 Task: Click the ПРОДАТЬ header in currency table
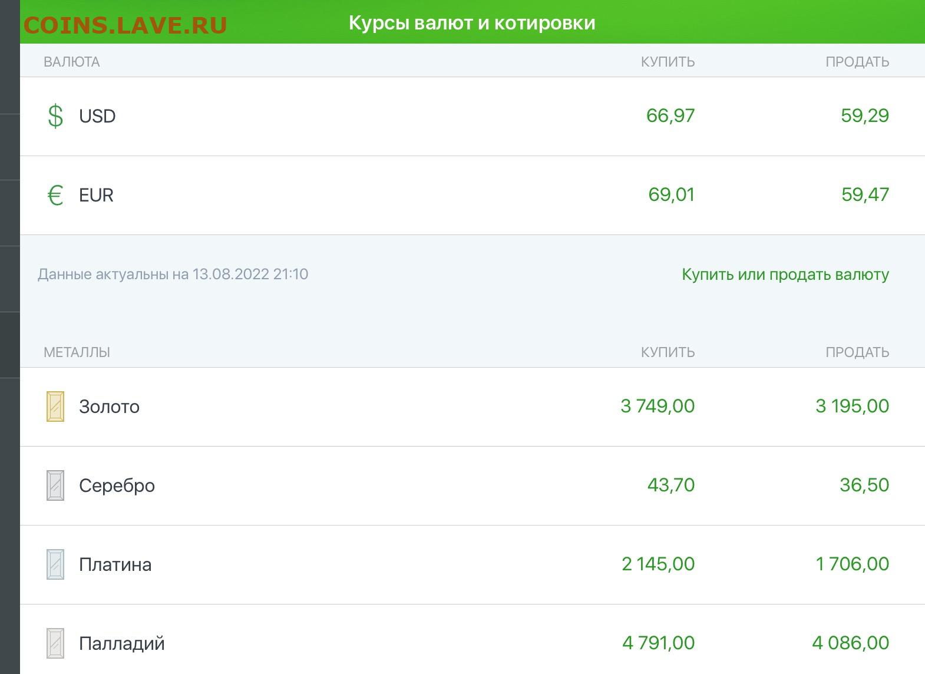tap(857, 62)
